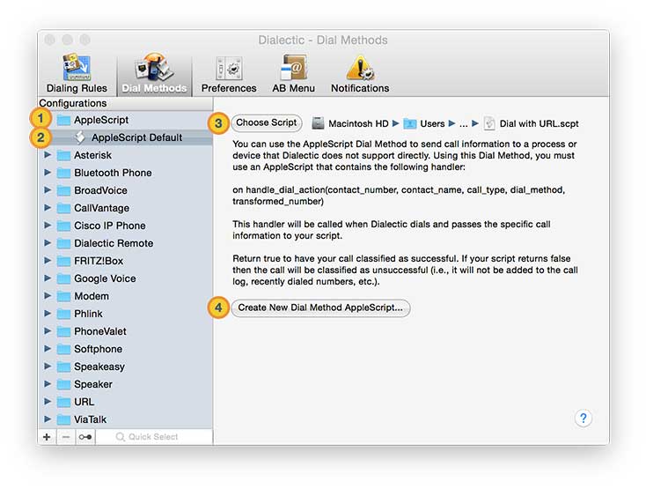This screenshot has height=489, width=646.
Task: Click the FRITZ!Box folder icon
Action: (x=63, y=262)
